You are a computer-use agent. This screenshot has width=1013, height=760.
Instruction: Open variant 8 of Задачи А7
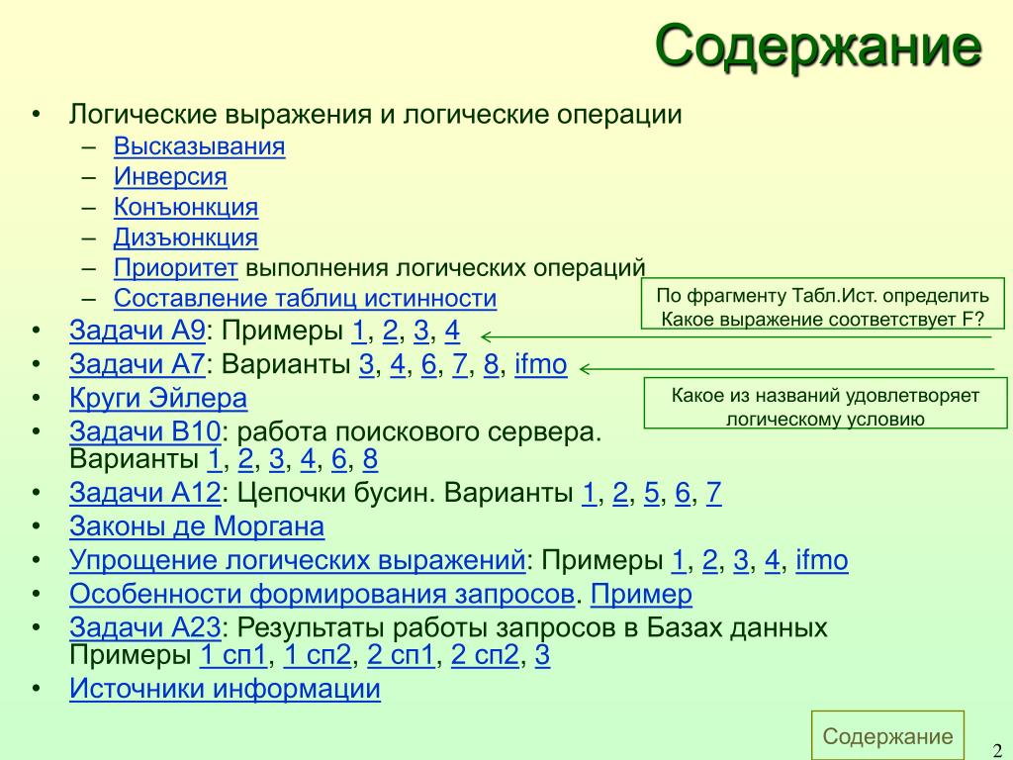point(491,364)
